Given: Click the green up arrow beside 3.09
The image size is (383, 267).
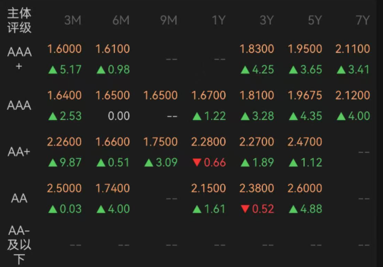Looking at the screenshot, I should coord(149,163).
